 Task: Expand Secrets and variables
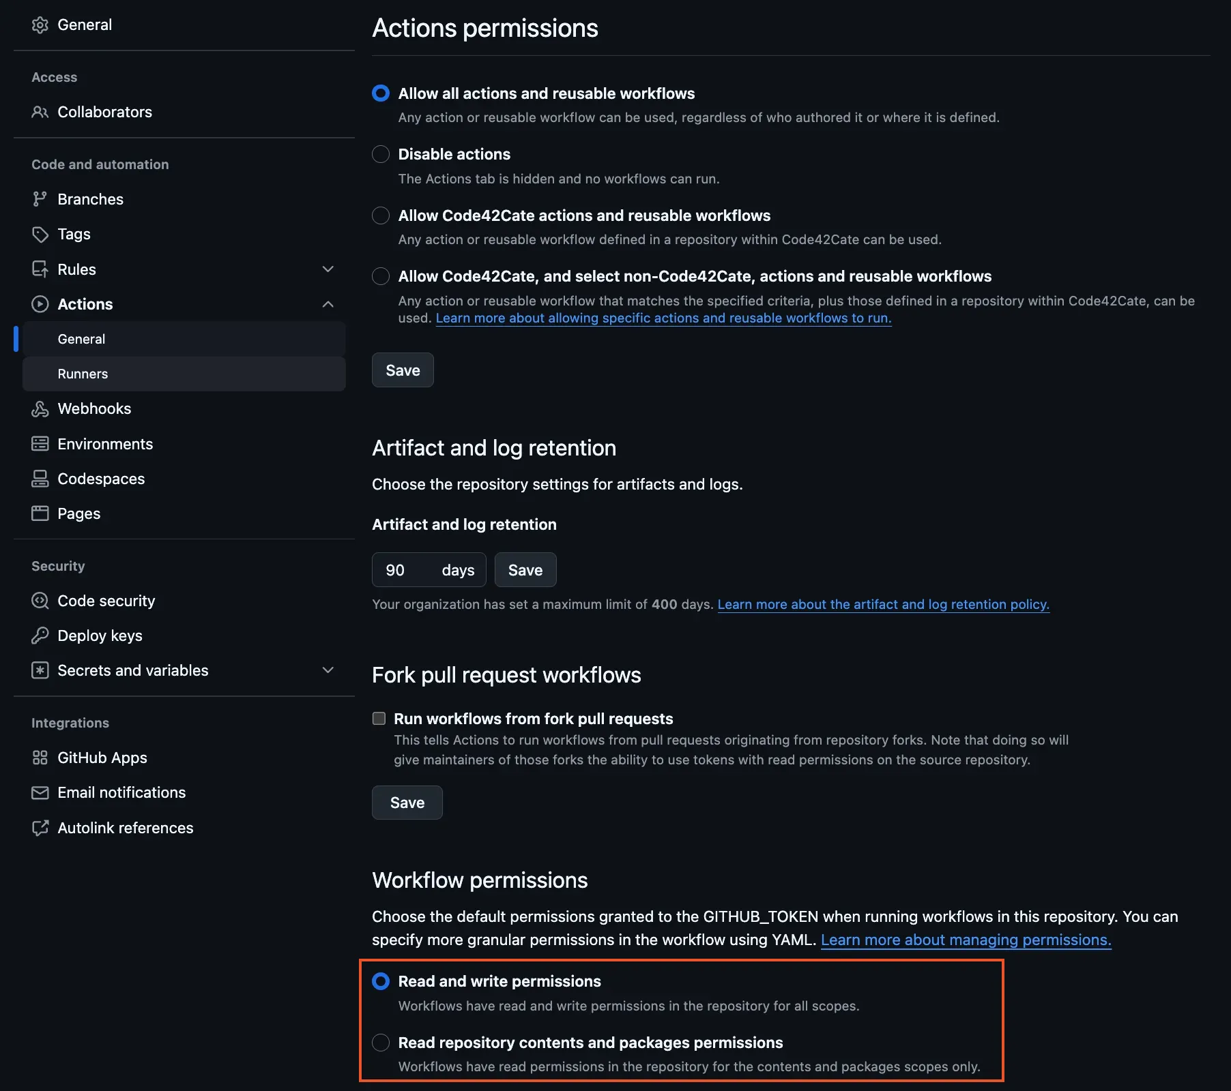[x=328, y=670]
